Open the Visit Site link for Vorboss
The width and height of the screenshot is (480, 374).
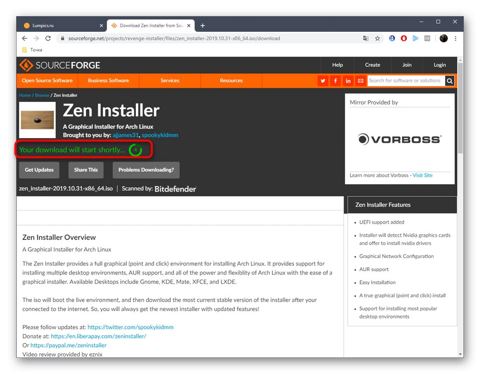[422, 175]
